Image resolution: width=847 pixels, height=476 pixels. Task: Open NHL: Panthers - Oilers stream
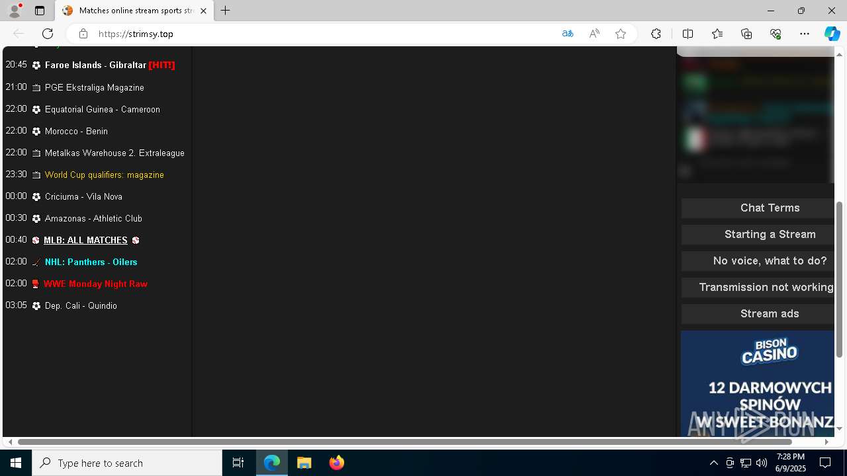pyautogui.click(x=91, y=262)
